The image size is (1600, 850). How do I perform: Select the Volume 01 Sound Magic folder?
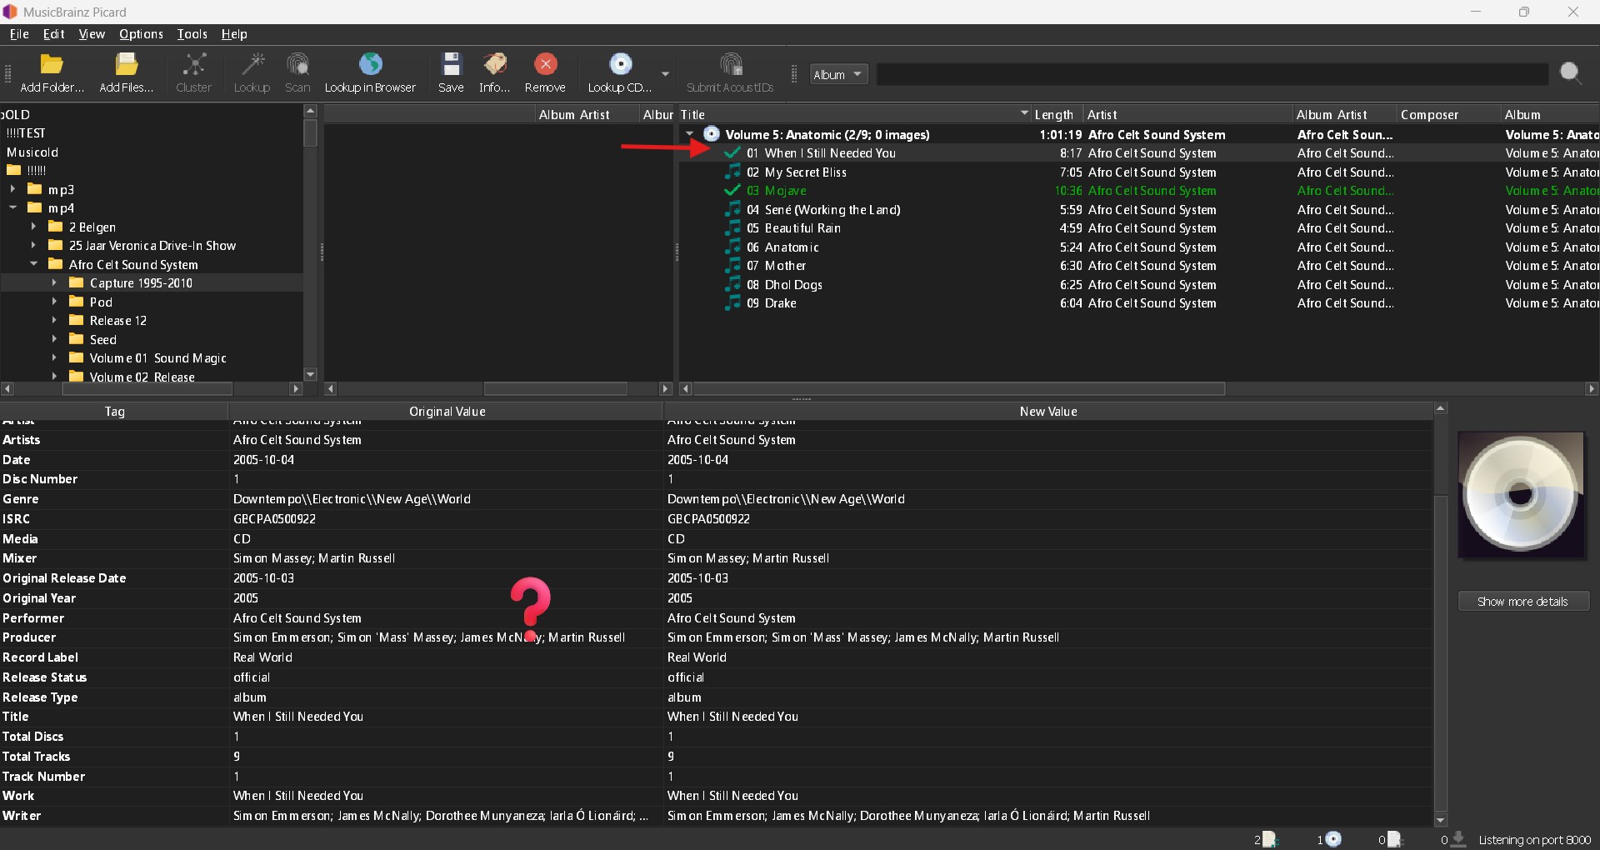click(x=157, y=357)
